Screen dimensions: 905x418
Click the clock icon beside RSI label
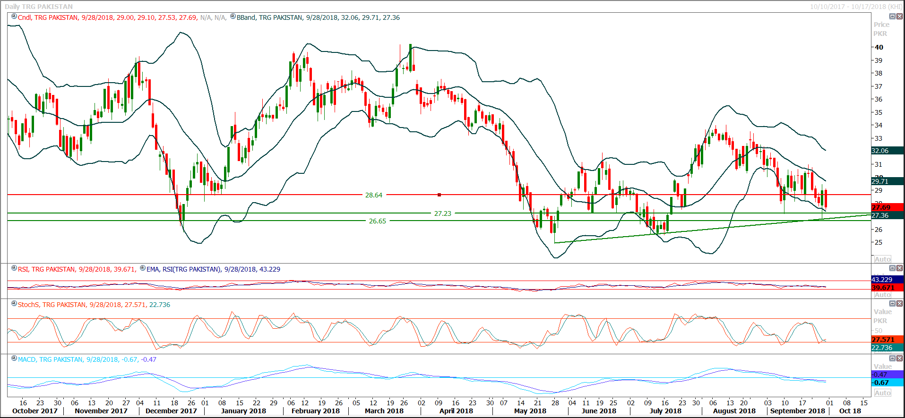(x=14, y=268)
